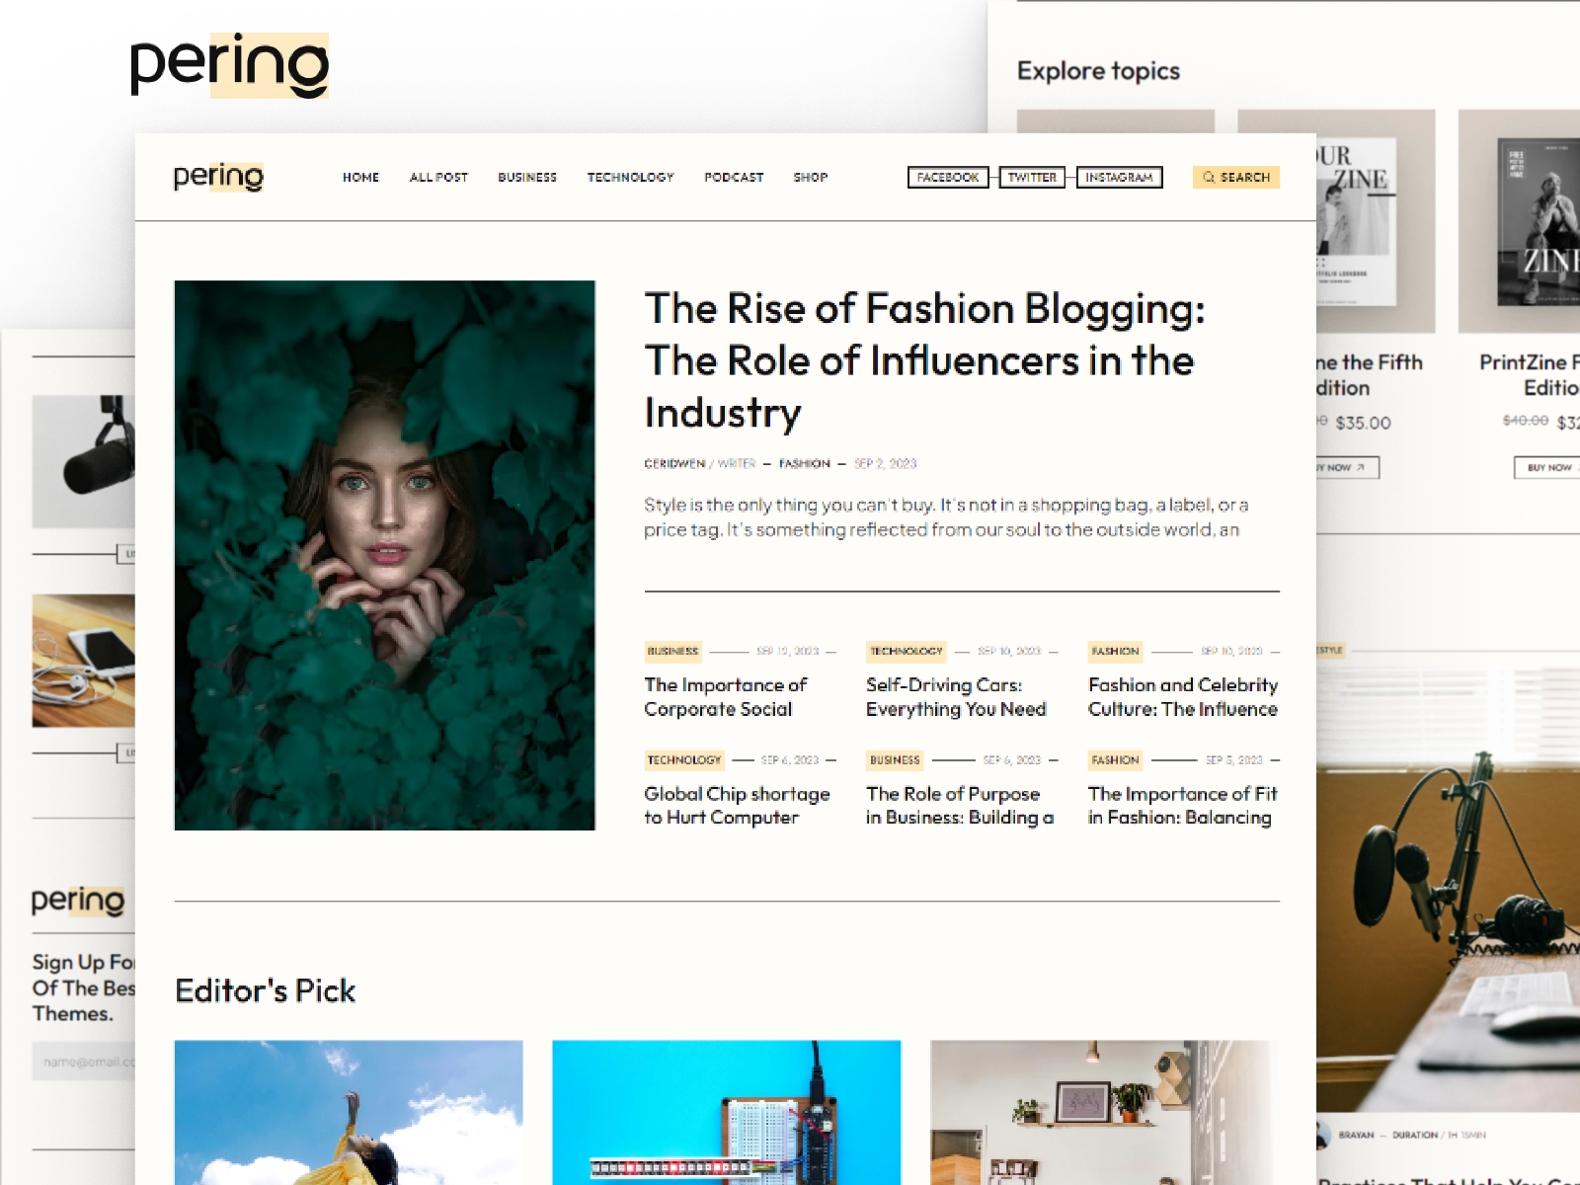Image resolution: width=1580 pixels, height=1185 pixels.
Task: Click the large pering logo at top left
Action: click(229, 66)
